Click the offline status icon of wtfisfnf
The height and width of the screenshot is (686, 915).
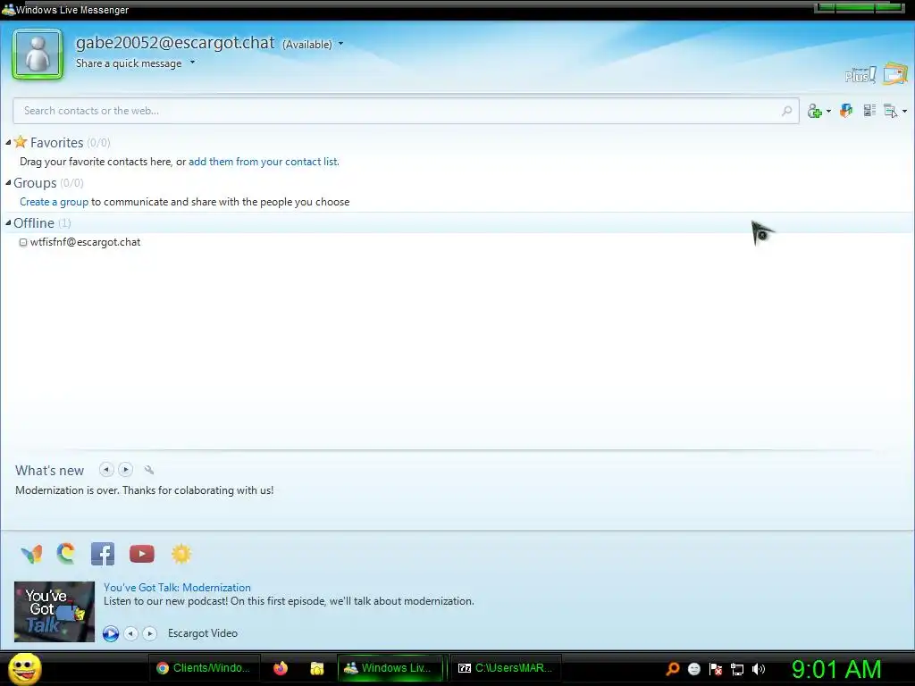tap(23, 243)
